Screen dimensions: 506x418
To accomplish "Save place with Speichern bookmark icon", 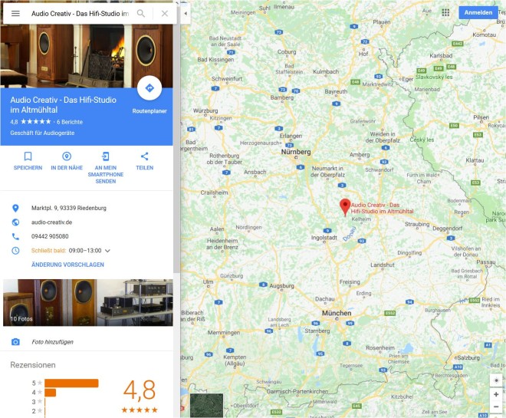I will pos(28,156).
